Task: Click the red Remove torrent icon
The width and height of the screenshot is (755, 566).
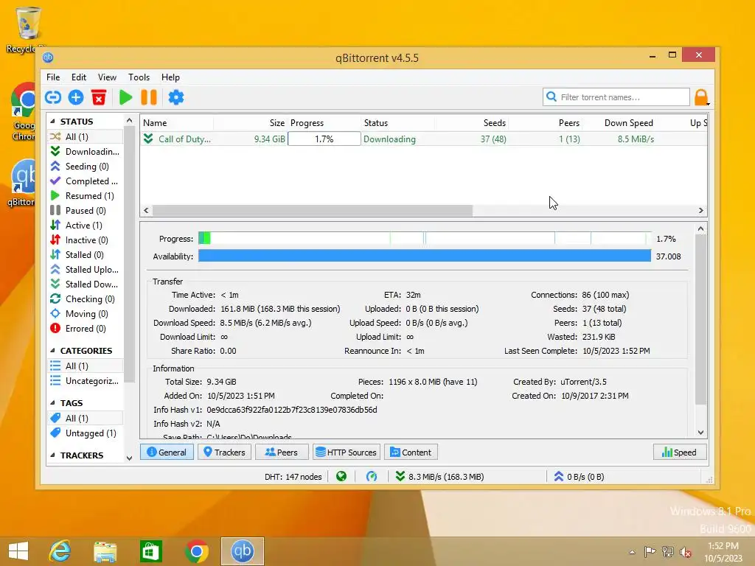Action: click(99, 98)
